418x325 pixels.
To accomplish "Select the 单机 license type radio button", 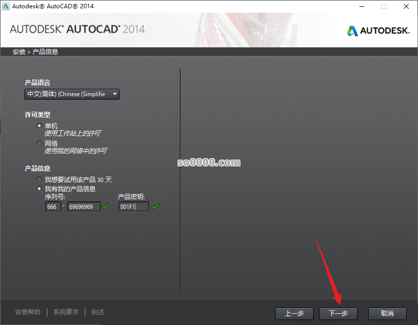I will click(x=39, y=125).
